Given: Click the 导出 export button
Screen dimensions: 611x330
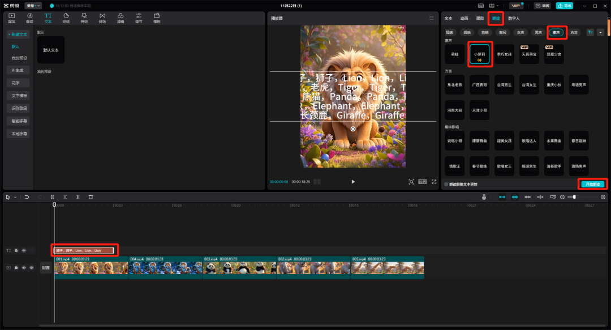Looking at the screenshot, I should [564, 6].
